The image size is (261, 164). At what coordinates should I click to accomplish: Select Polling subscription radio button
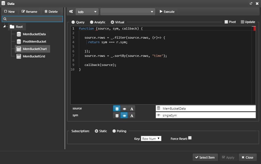(114, 131)
